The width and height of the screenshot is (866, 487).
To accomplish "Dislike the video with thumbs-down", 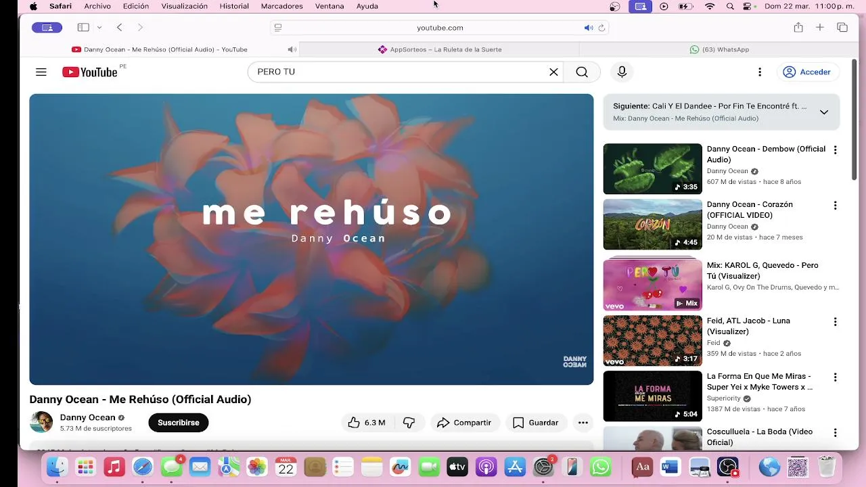I will 409,423.
